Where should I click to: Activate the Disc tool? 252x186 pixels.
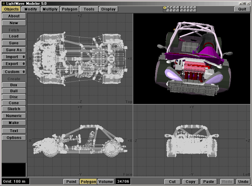(14, 97)
